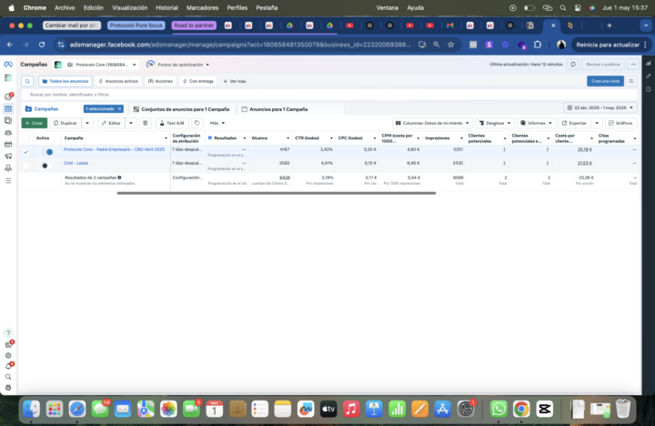This screenshot has width=655, height=426.
Task: Switch to Conjuntos de anuncios para 1 Campaña tab
Action: pos(182,109)
